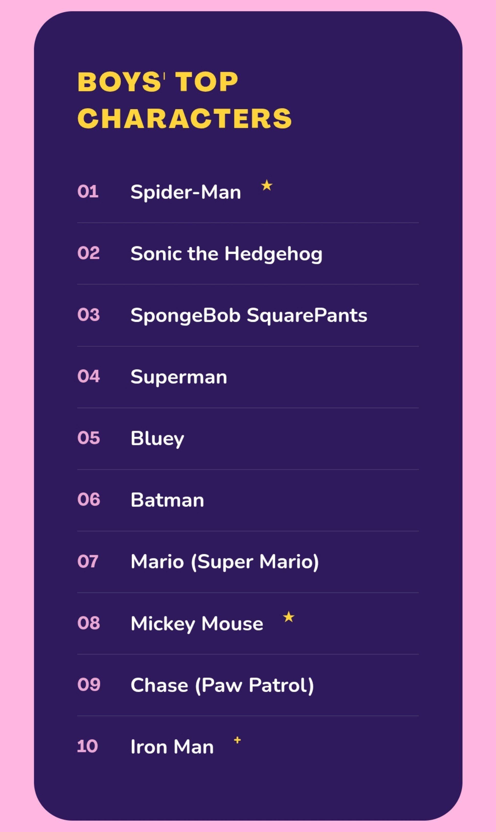Image resolution: width=496 pixels, height=832 pixels.
Task: Click the plus icon beside Iron Man
Action: [x=237, y=740]
